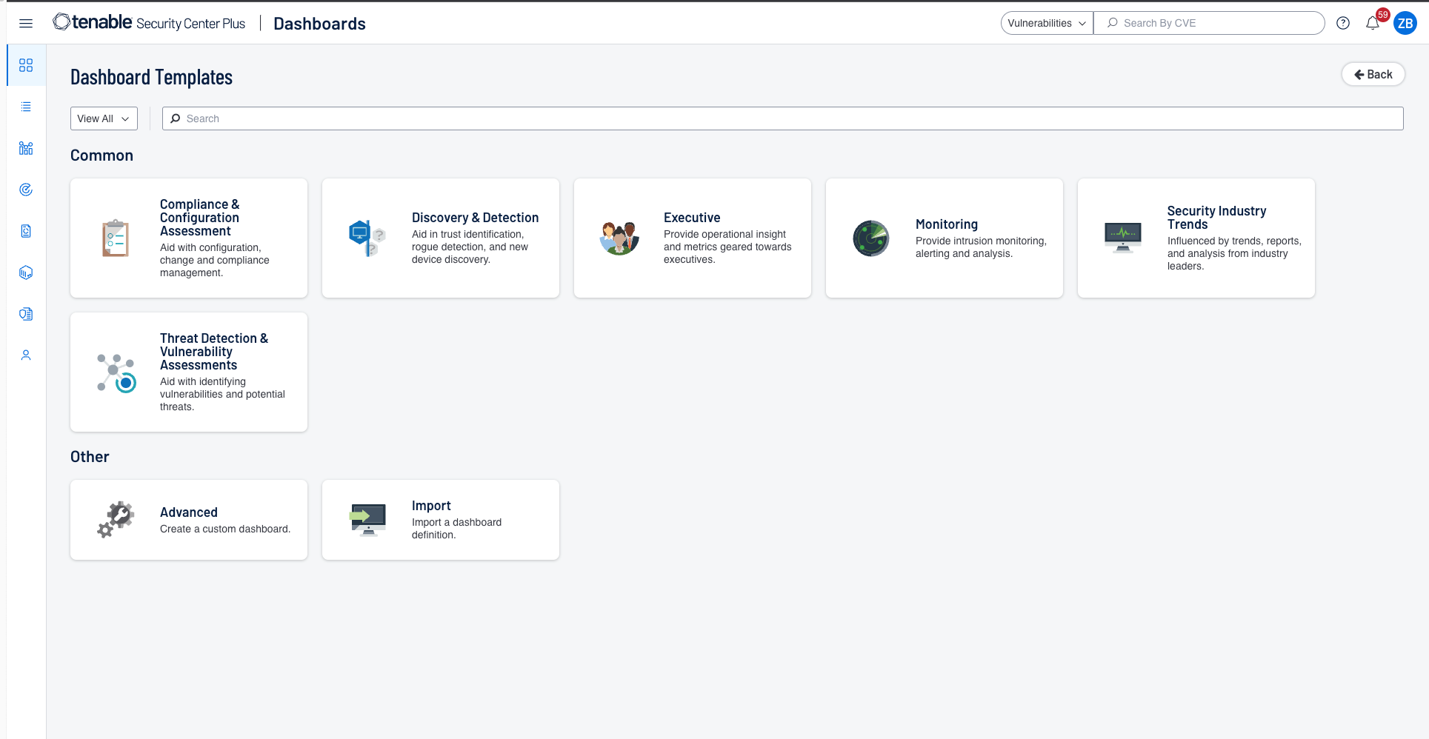Open notifications bell with 59 badge
Viewport: 1429px width, 739px height.
(1372, 23)
